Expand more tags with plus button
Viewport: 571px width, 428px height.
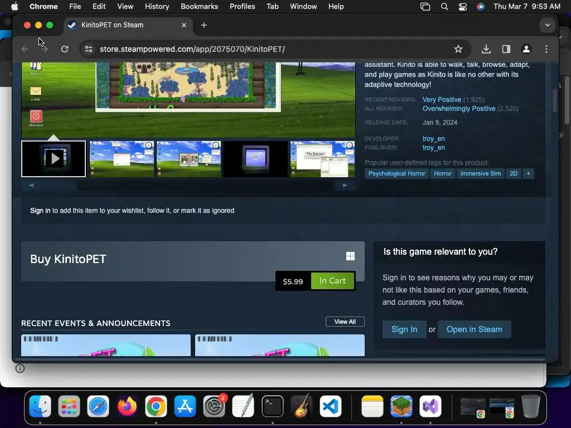point(529,174)
